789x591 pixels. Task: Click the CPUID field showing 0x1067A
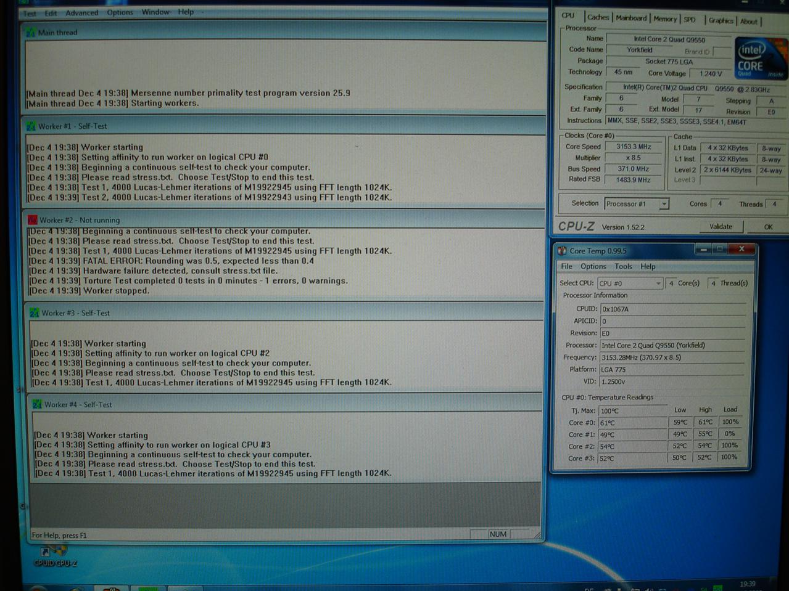tap(672, 309)
